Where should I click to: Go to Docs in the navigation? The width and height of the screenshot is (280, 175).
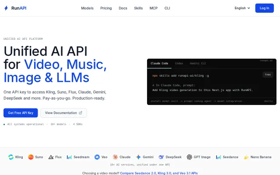[x=123, y=8]
